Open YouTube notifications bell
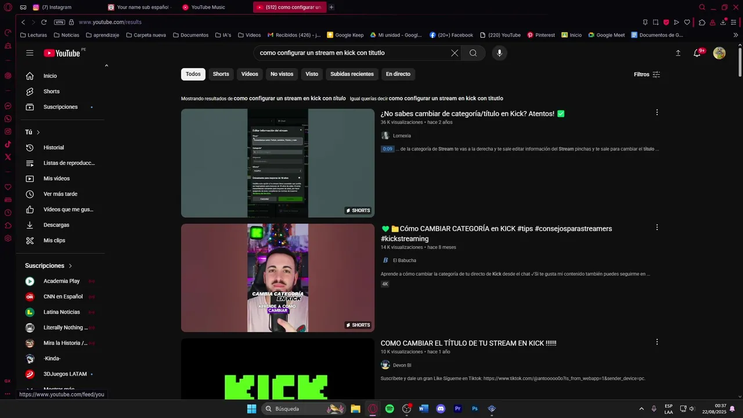Viewport: 743px width, 418px height. [697, 53]
